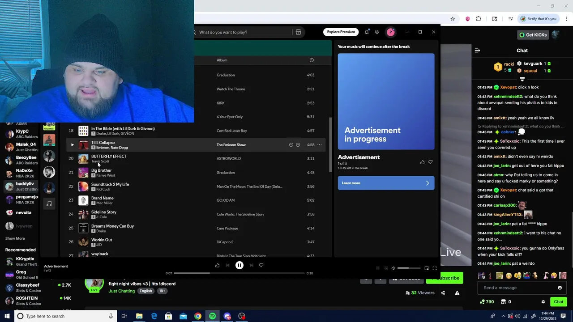Click thumbs down in the Spotify player bar
Viewport: 573px width, 322px height.
261,265
